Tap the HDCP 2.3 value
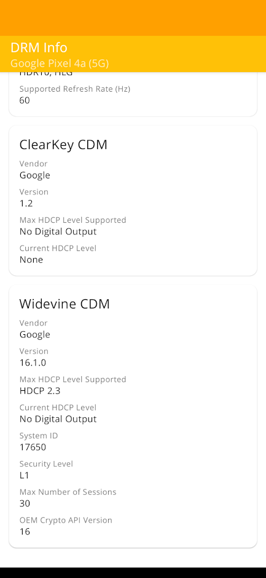The width and height of the screenshot is (266, 578). pyautogui.click(x=40, y=391)
